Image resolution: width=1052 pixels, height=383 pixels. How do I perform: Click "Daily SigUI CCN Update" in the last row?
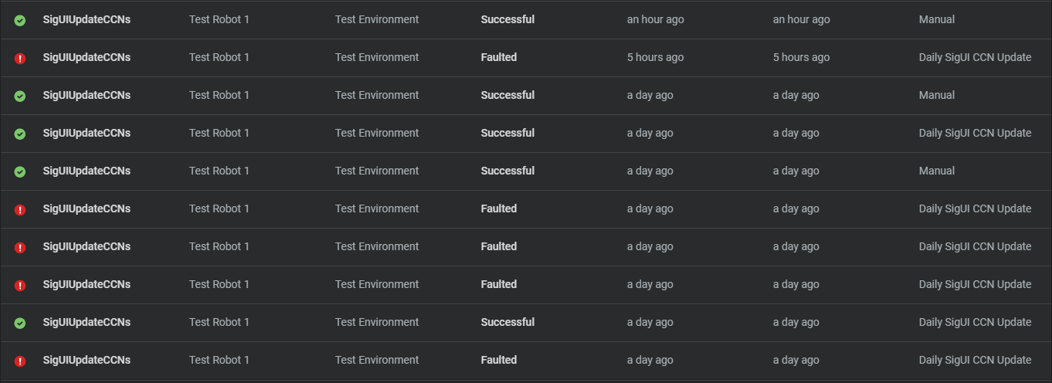tap(975, 360)
